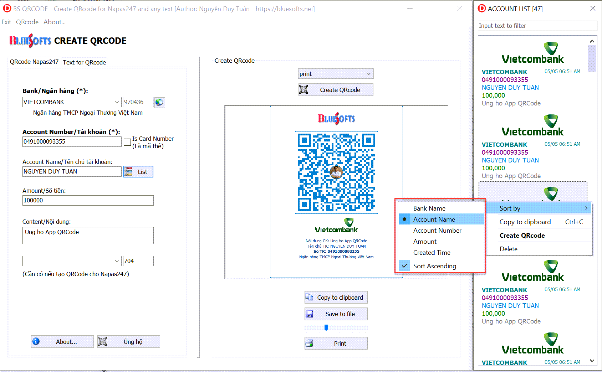Click the QR icon on Create QRcode button
The width and height of the screenshot is (602, 372).
click(303, 90)
